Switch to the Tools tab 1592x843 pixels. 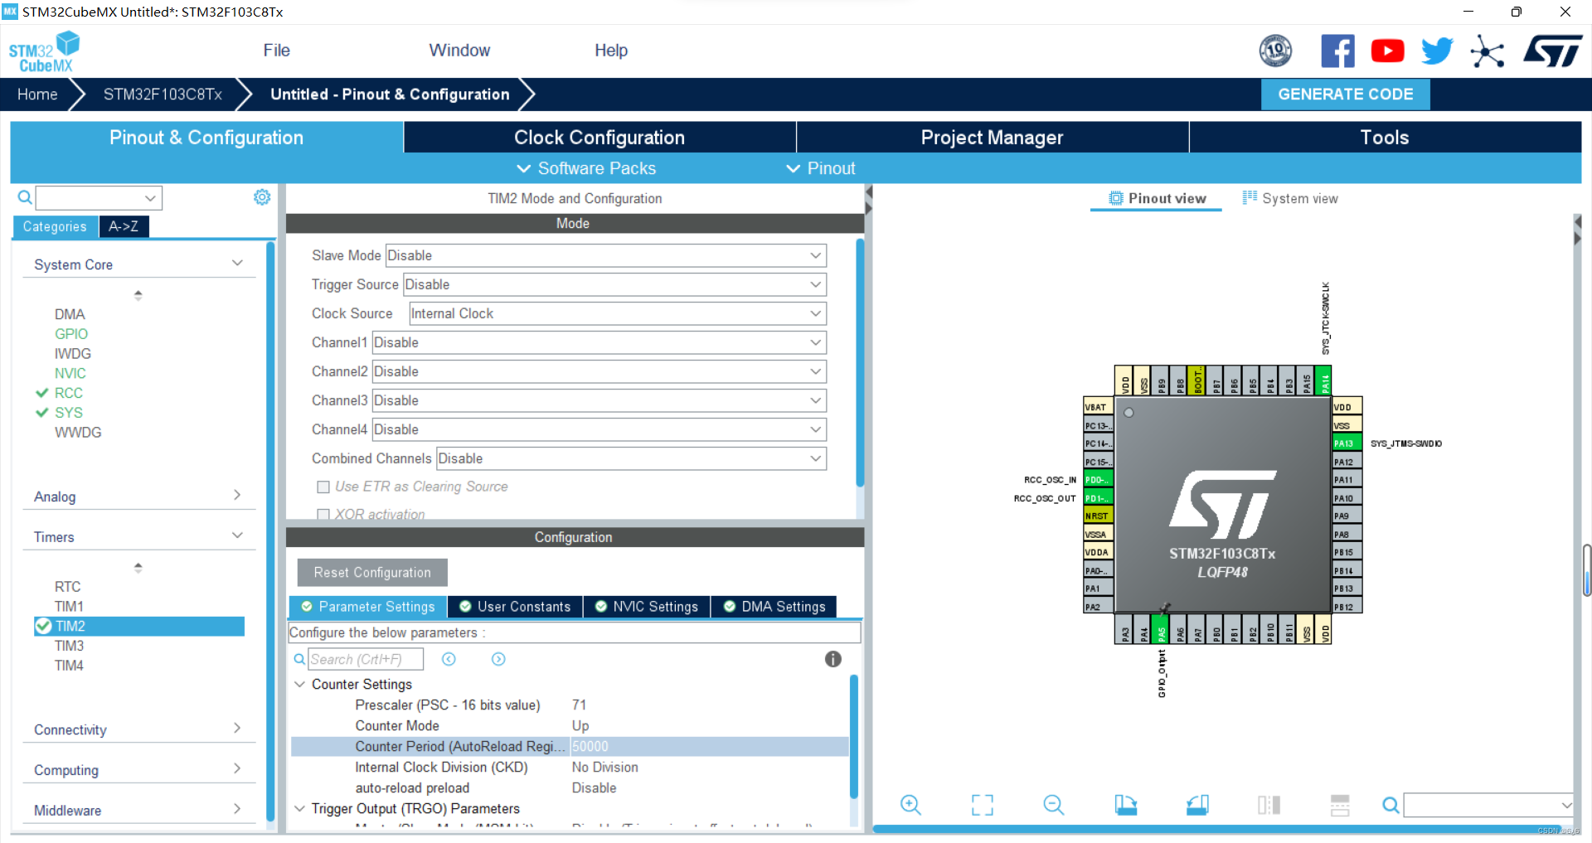click(x=1385, y=138)
